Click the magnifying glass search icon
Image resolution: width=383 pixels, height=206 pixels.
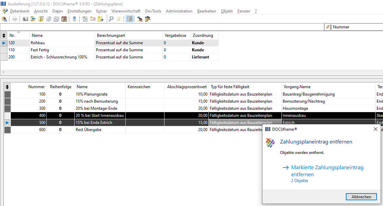pos(111,19)
